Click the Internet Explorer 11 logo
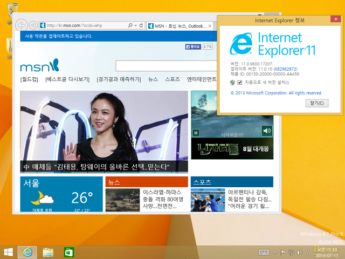This screenshot has height=259, width=345. [272, 44]
